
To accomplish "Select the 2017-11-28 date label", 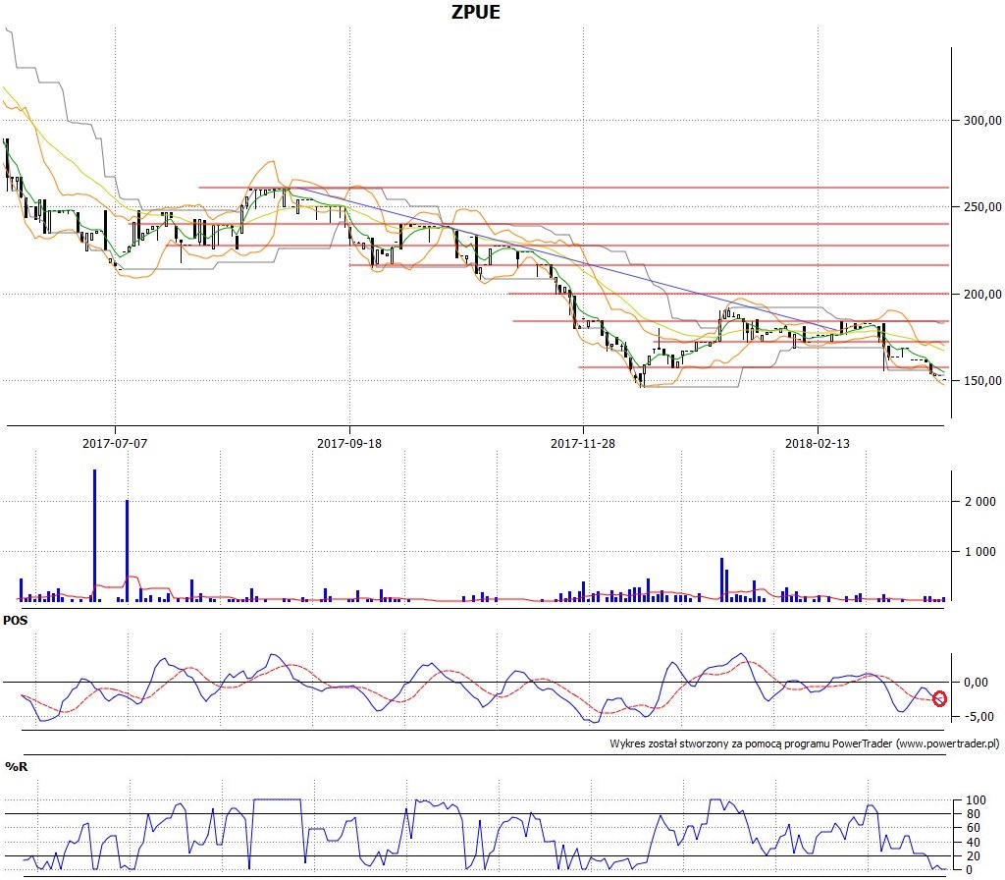I will [583, 443].
